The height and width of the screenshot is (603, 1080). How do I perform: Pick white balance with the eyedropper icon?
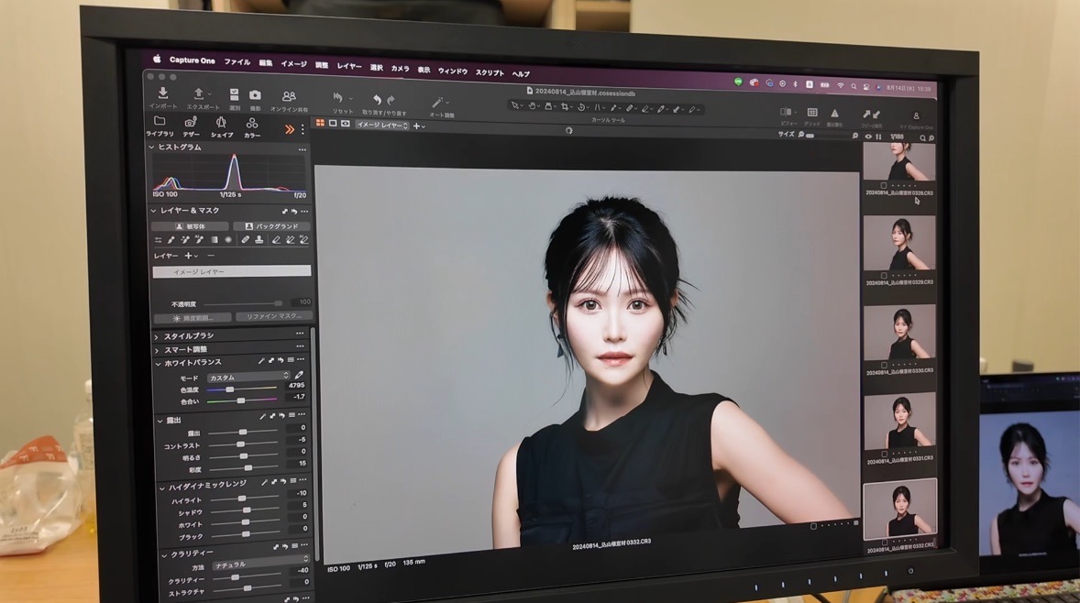tap(299, 376)
